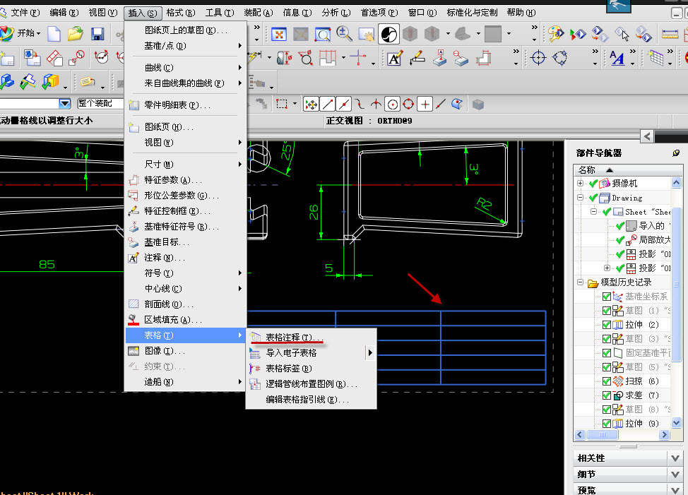Click the Zoom magnifier plus icon
The height and width of the screenshot is (495, 688).
click(345, 34)
